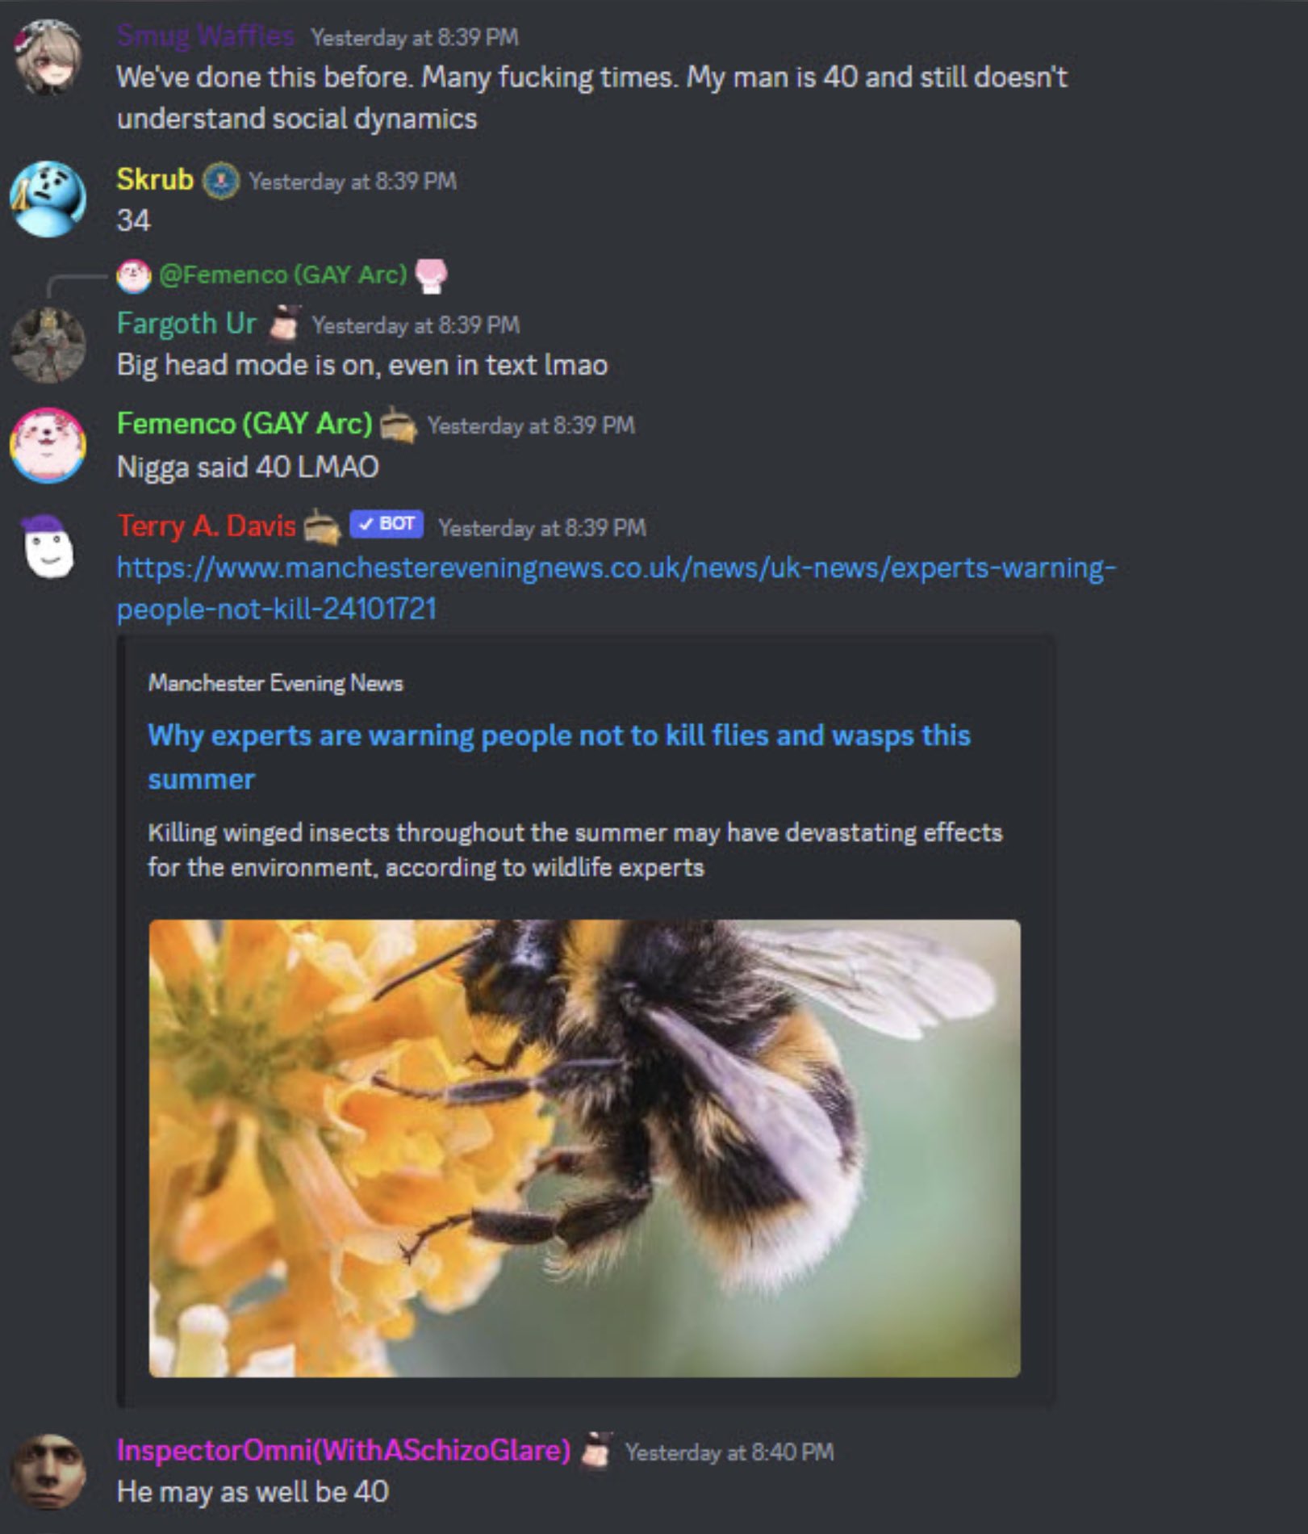1308x1534 pixels.
Task: Open Terry A. Davis bot avatar
Action: (48, 547)
